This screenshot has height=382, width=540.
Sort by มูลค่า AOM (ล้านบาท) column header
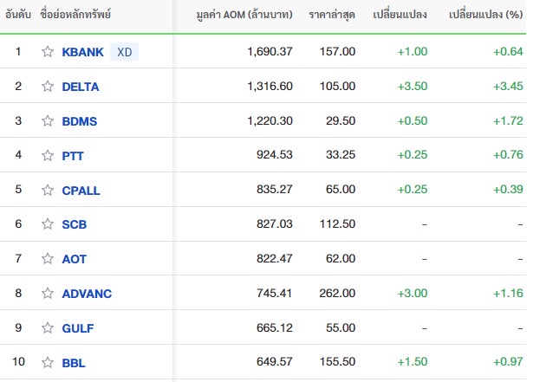244,15
